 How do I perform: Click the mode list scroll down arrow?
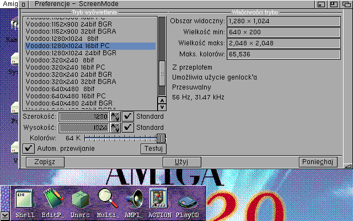point(162,107)
